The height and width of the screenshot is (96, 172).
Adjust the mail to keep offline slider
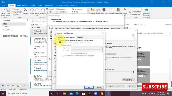tap(134, 72)
